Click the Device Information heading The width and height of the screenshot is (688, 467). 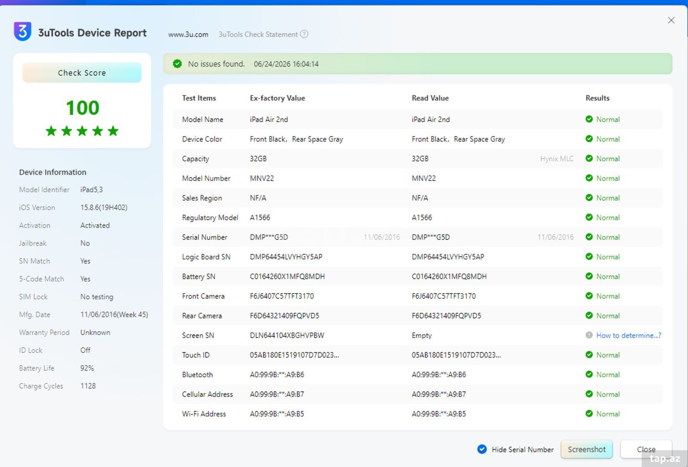click(x=52, y=172)
